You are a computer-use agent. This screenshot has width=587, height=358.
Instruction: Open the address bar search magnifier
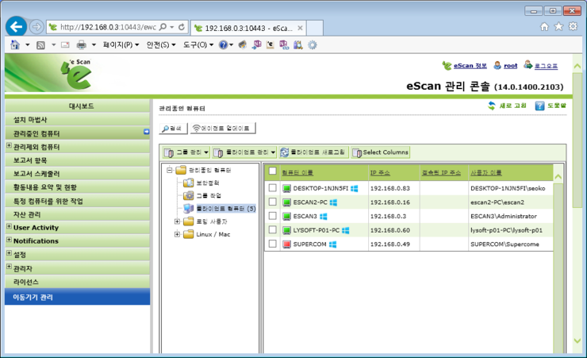click(x=163, y=27)
